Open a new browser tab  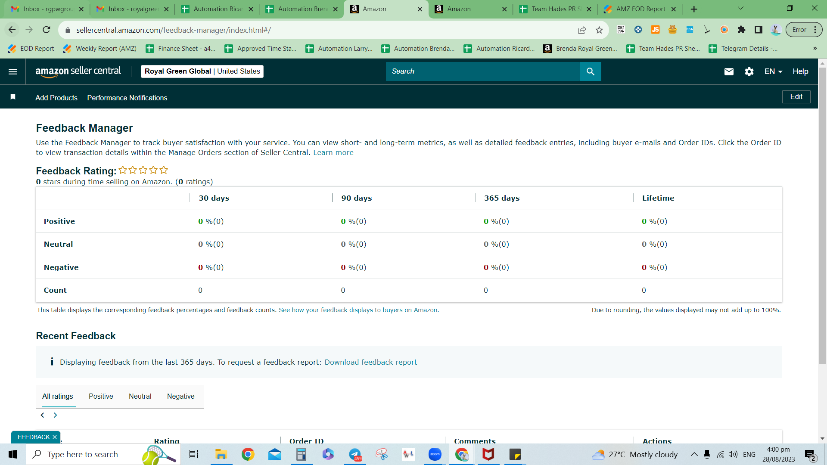(694, 9)
